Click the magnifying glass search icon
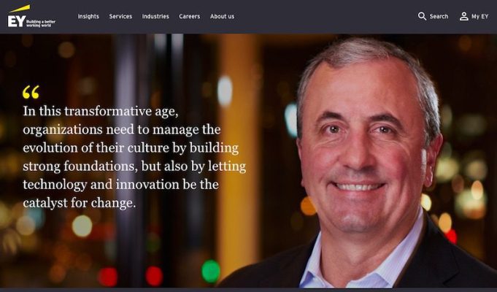Screen dimensions: 497x292 pos(422,16)
